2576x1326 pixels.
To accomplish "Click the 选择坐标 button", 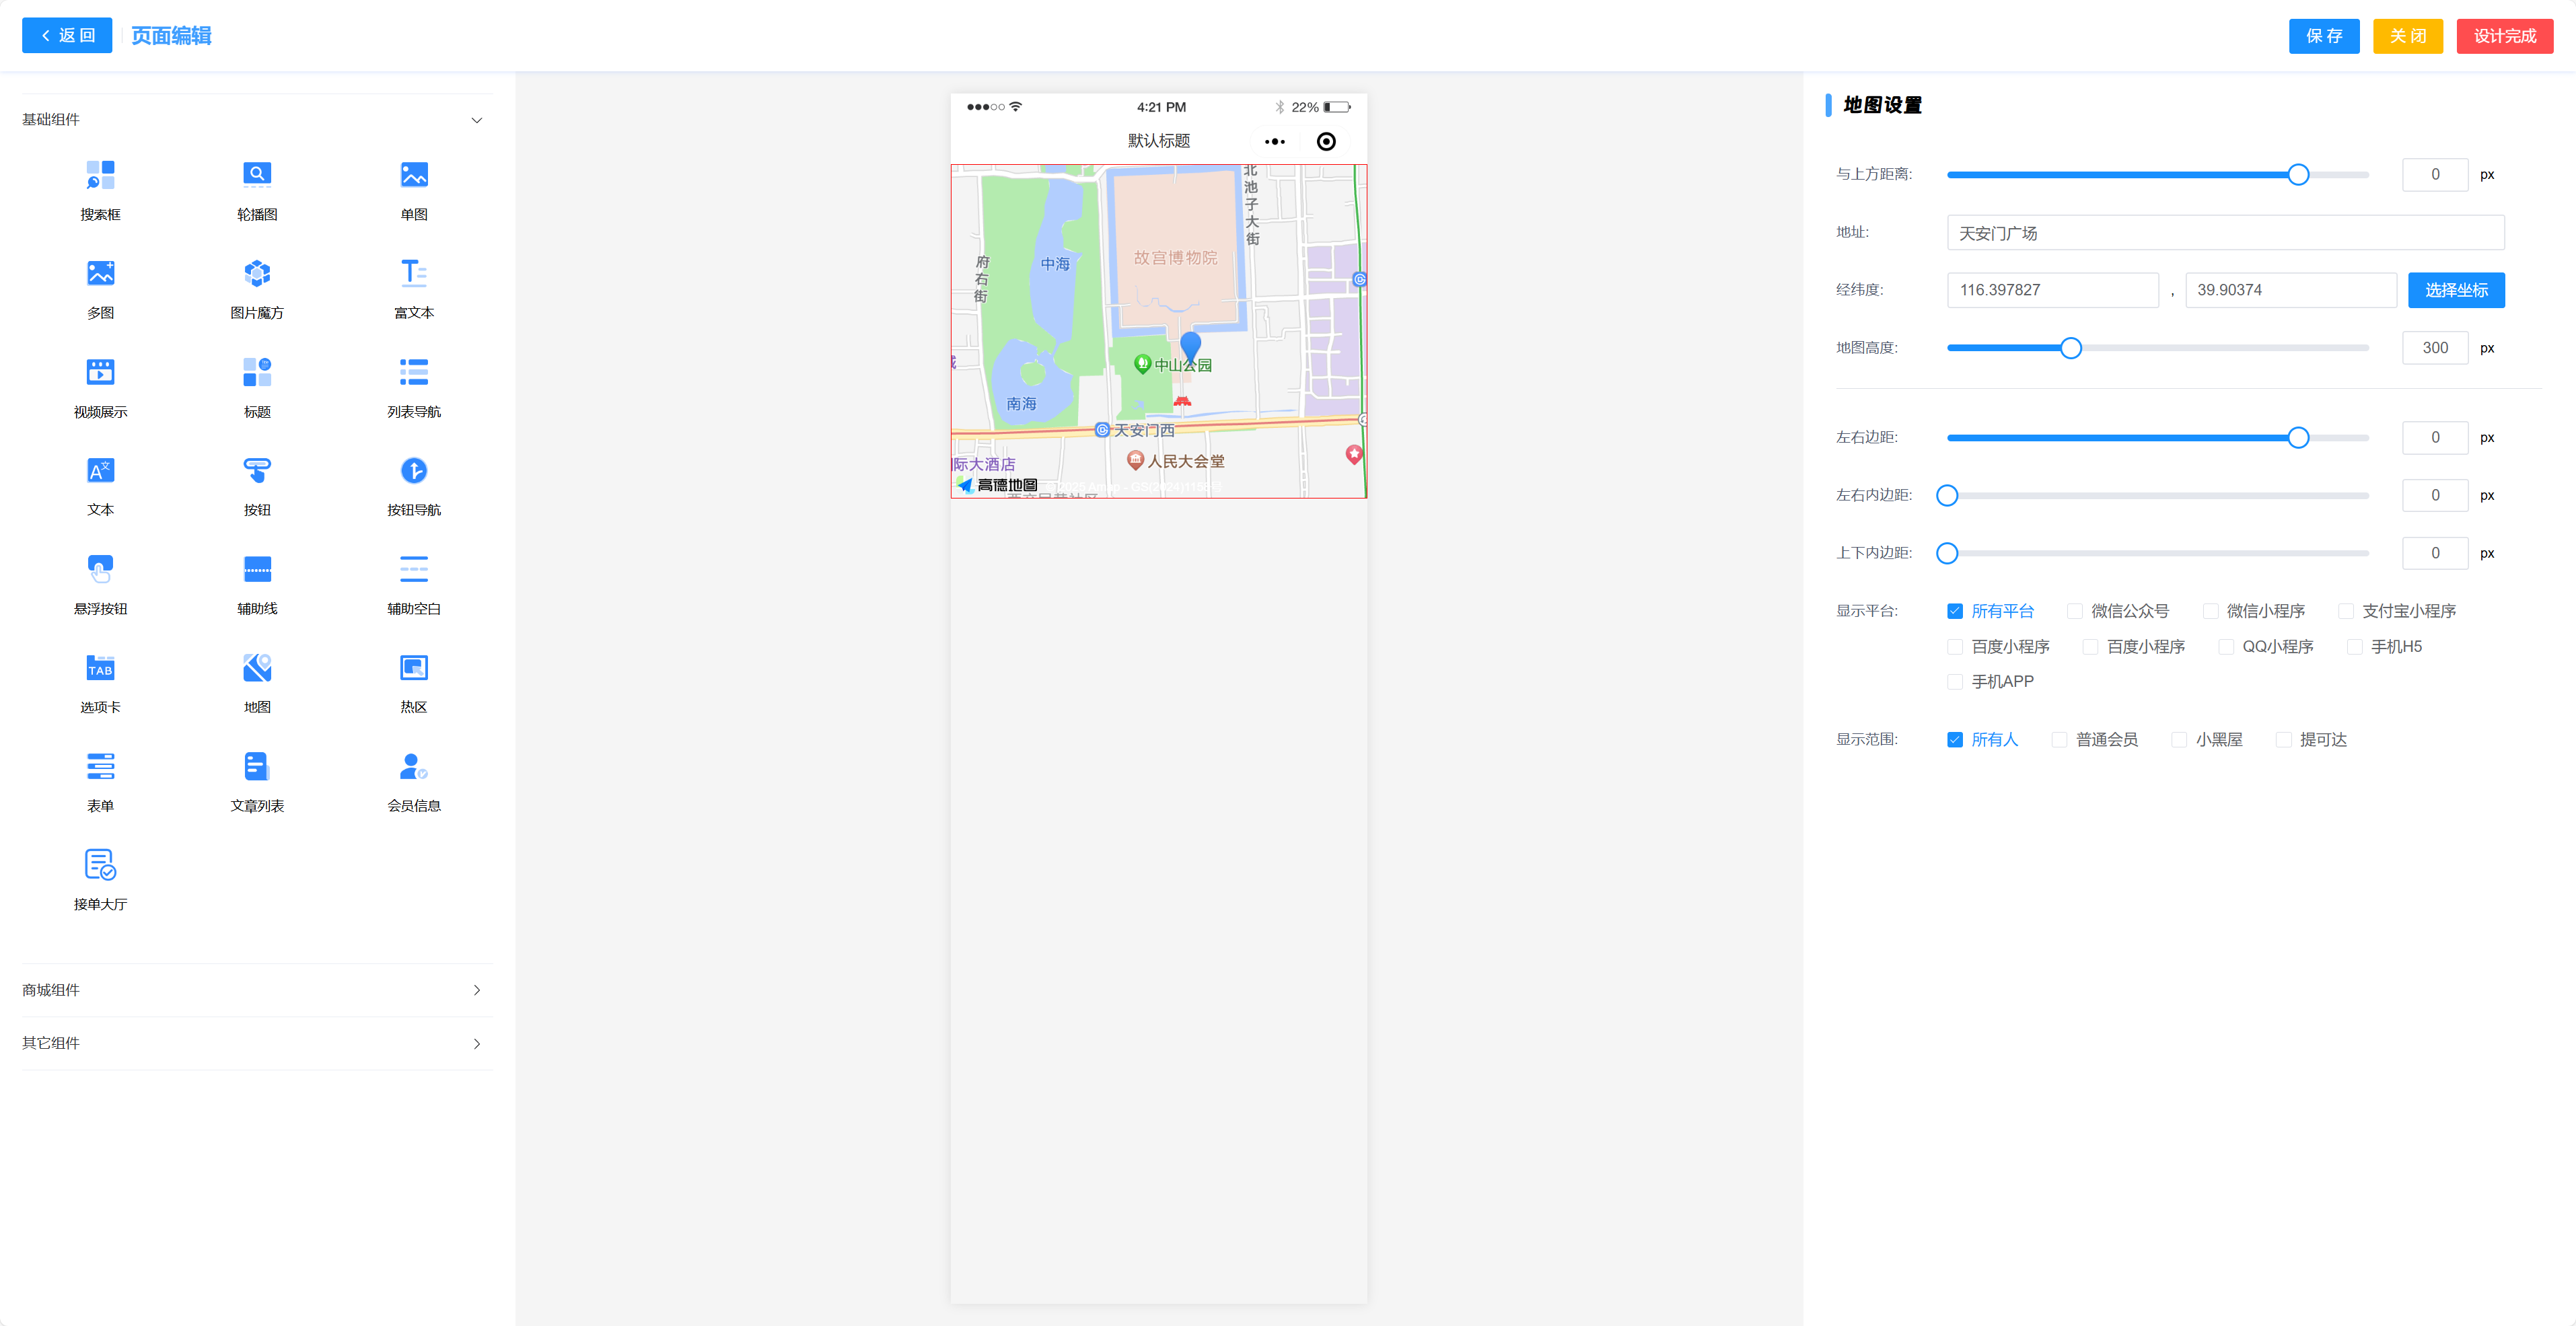I will (2455, 290).
